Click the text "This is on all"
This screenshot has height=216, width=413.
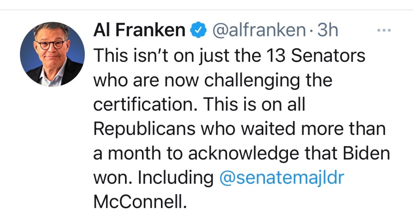click(254, 105)
